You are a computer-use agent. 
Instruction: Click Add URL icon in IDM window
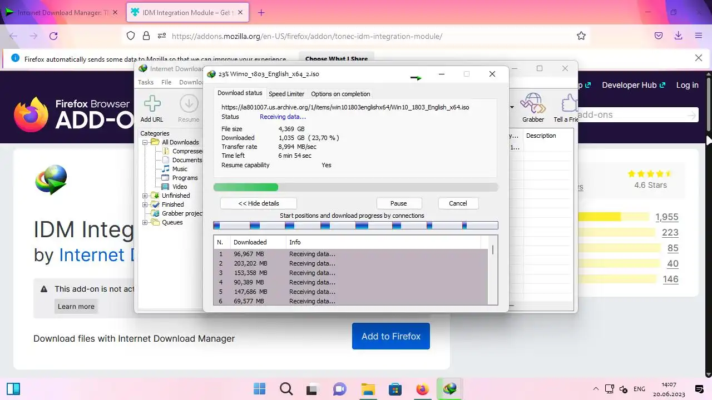[x=152, y=103]
